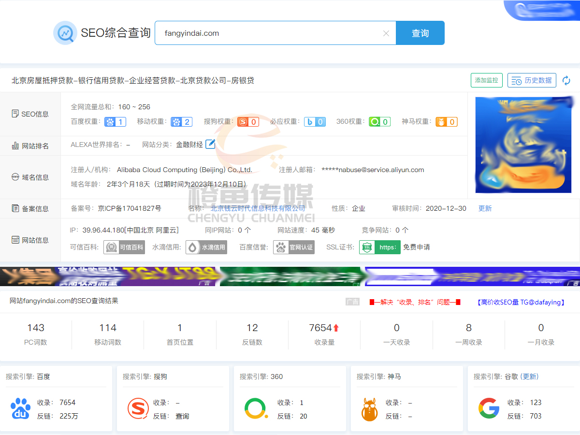
Task: Click the mobile weight badge showing 2
Action: tap(182, 122)
